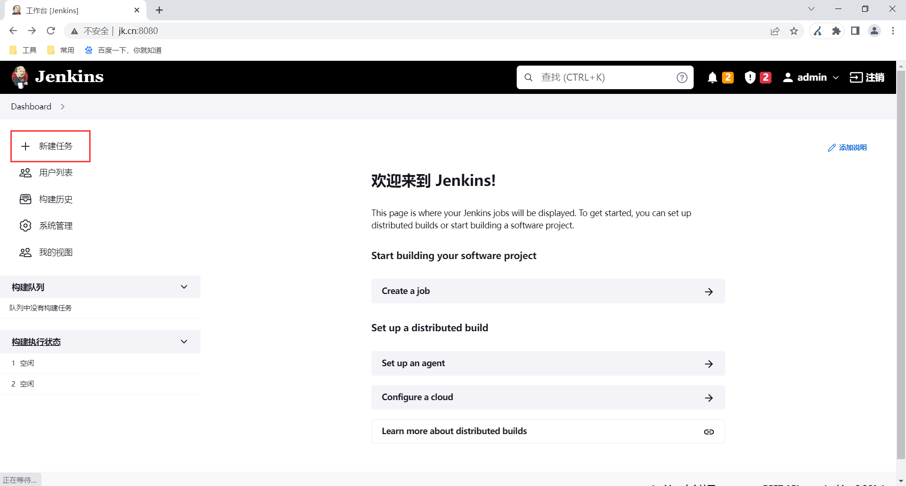906x486 pixels.
Task: Click the admin user profile icon
Action: pyautogui.click(x=788, y=77)
